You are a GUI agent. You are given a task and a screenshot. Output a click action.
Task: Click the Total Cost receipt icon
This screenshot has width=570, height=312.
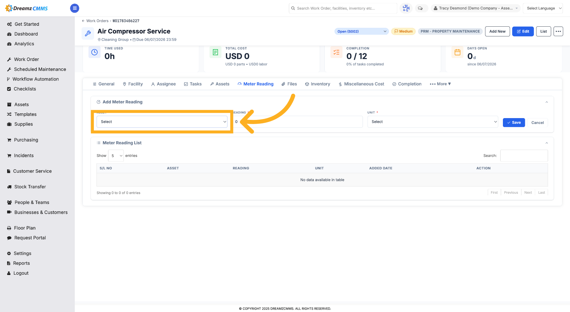[x=216, y=52]
